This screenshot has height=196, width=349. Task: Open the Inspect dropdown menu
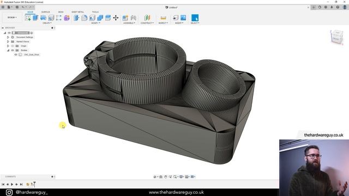click(x=163, y=23)
